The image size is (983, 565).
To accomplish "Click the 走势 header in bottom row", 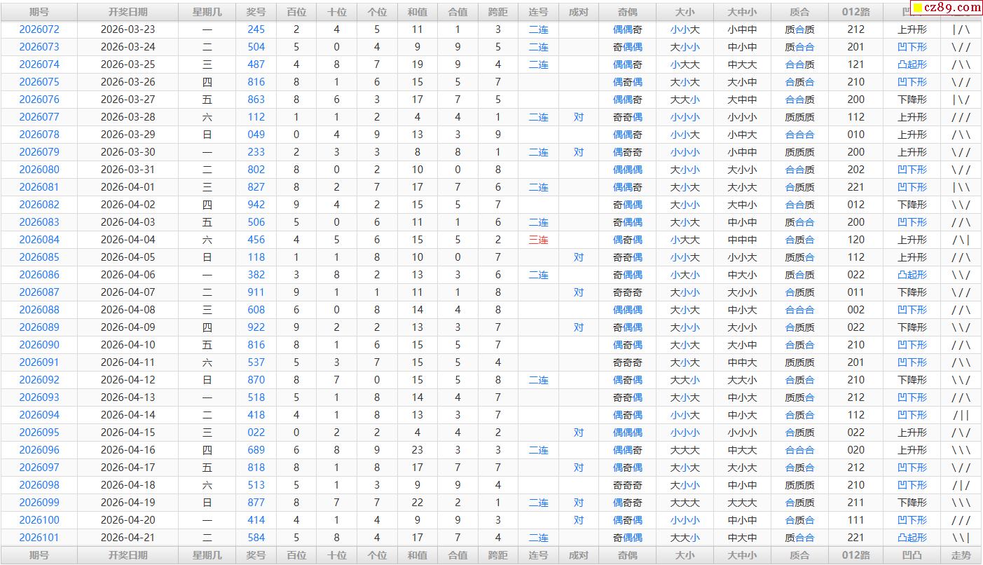I will (961, 555).
